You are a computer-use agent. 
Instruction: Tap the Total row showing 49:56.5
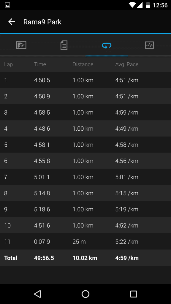85,258
